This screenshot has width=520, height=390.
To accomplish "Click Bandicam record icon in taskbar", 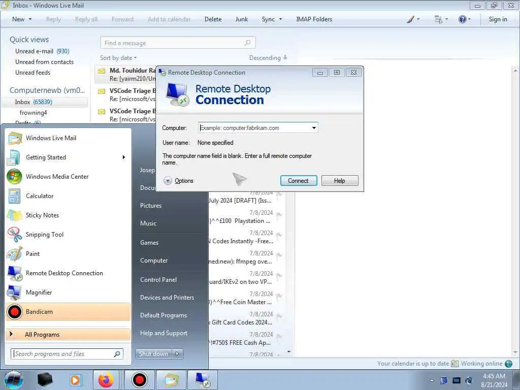I will point(139,380).
